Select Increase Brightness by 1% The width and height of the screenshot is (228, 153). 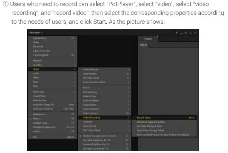point(105,144)
